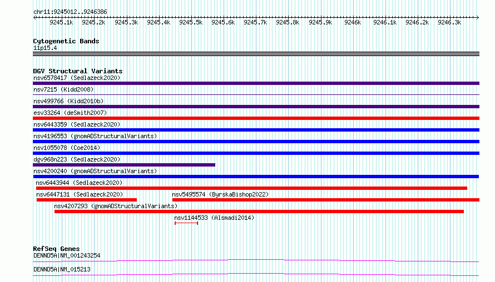
Task: Click the 9245.7k ruler tick label
Action: click(x=255, y=22)
